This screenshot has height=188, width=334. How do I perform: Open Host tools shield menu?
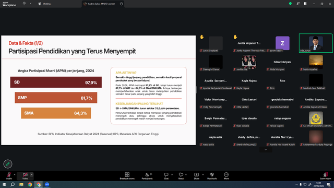(x=212, y=176)
